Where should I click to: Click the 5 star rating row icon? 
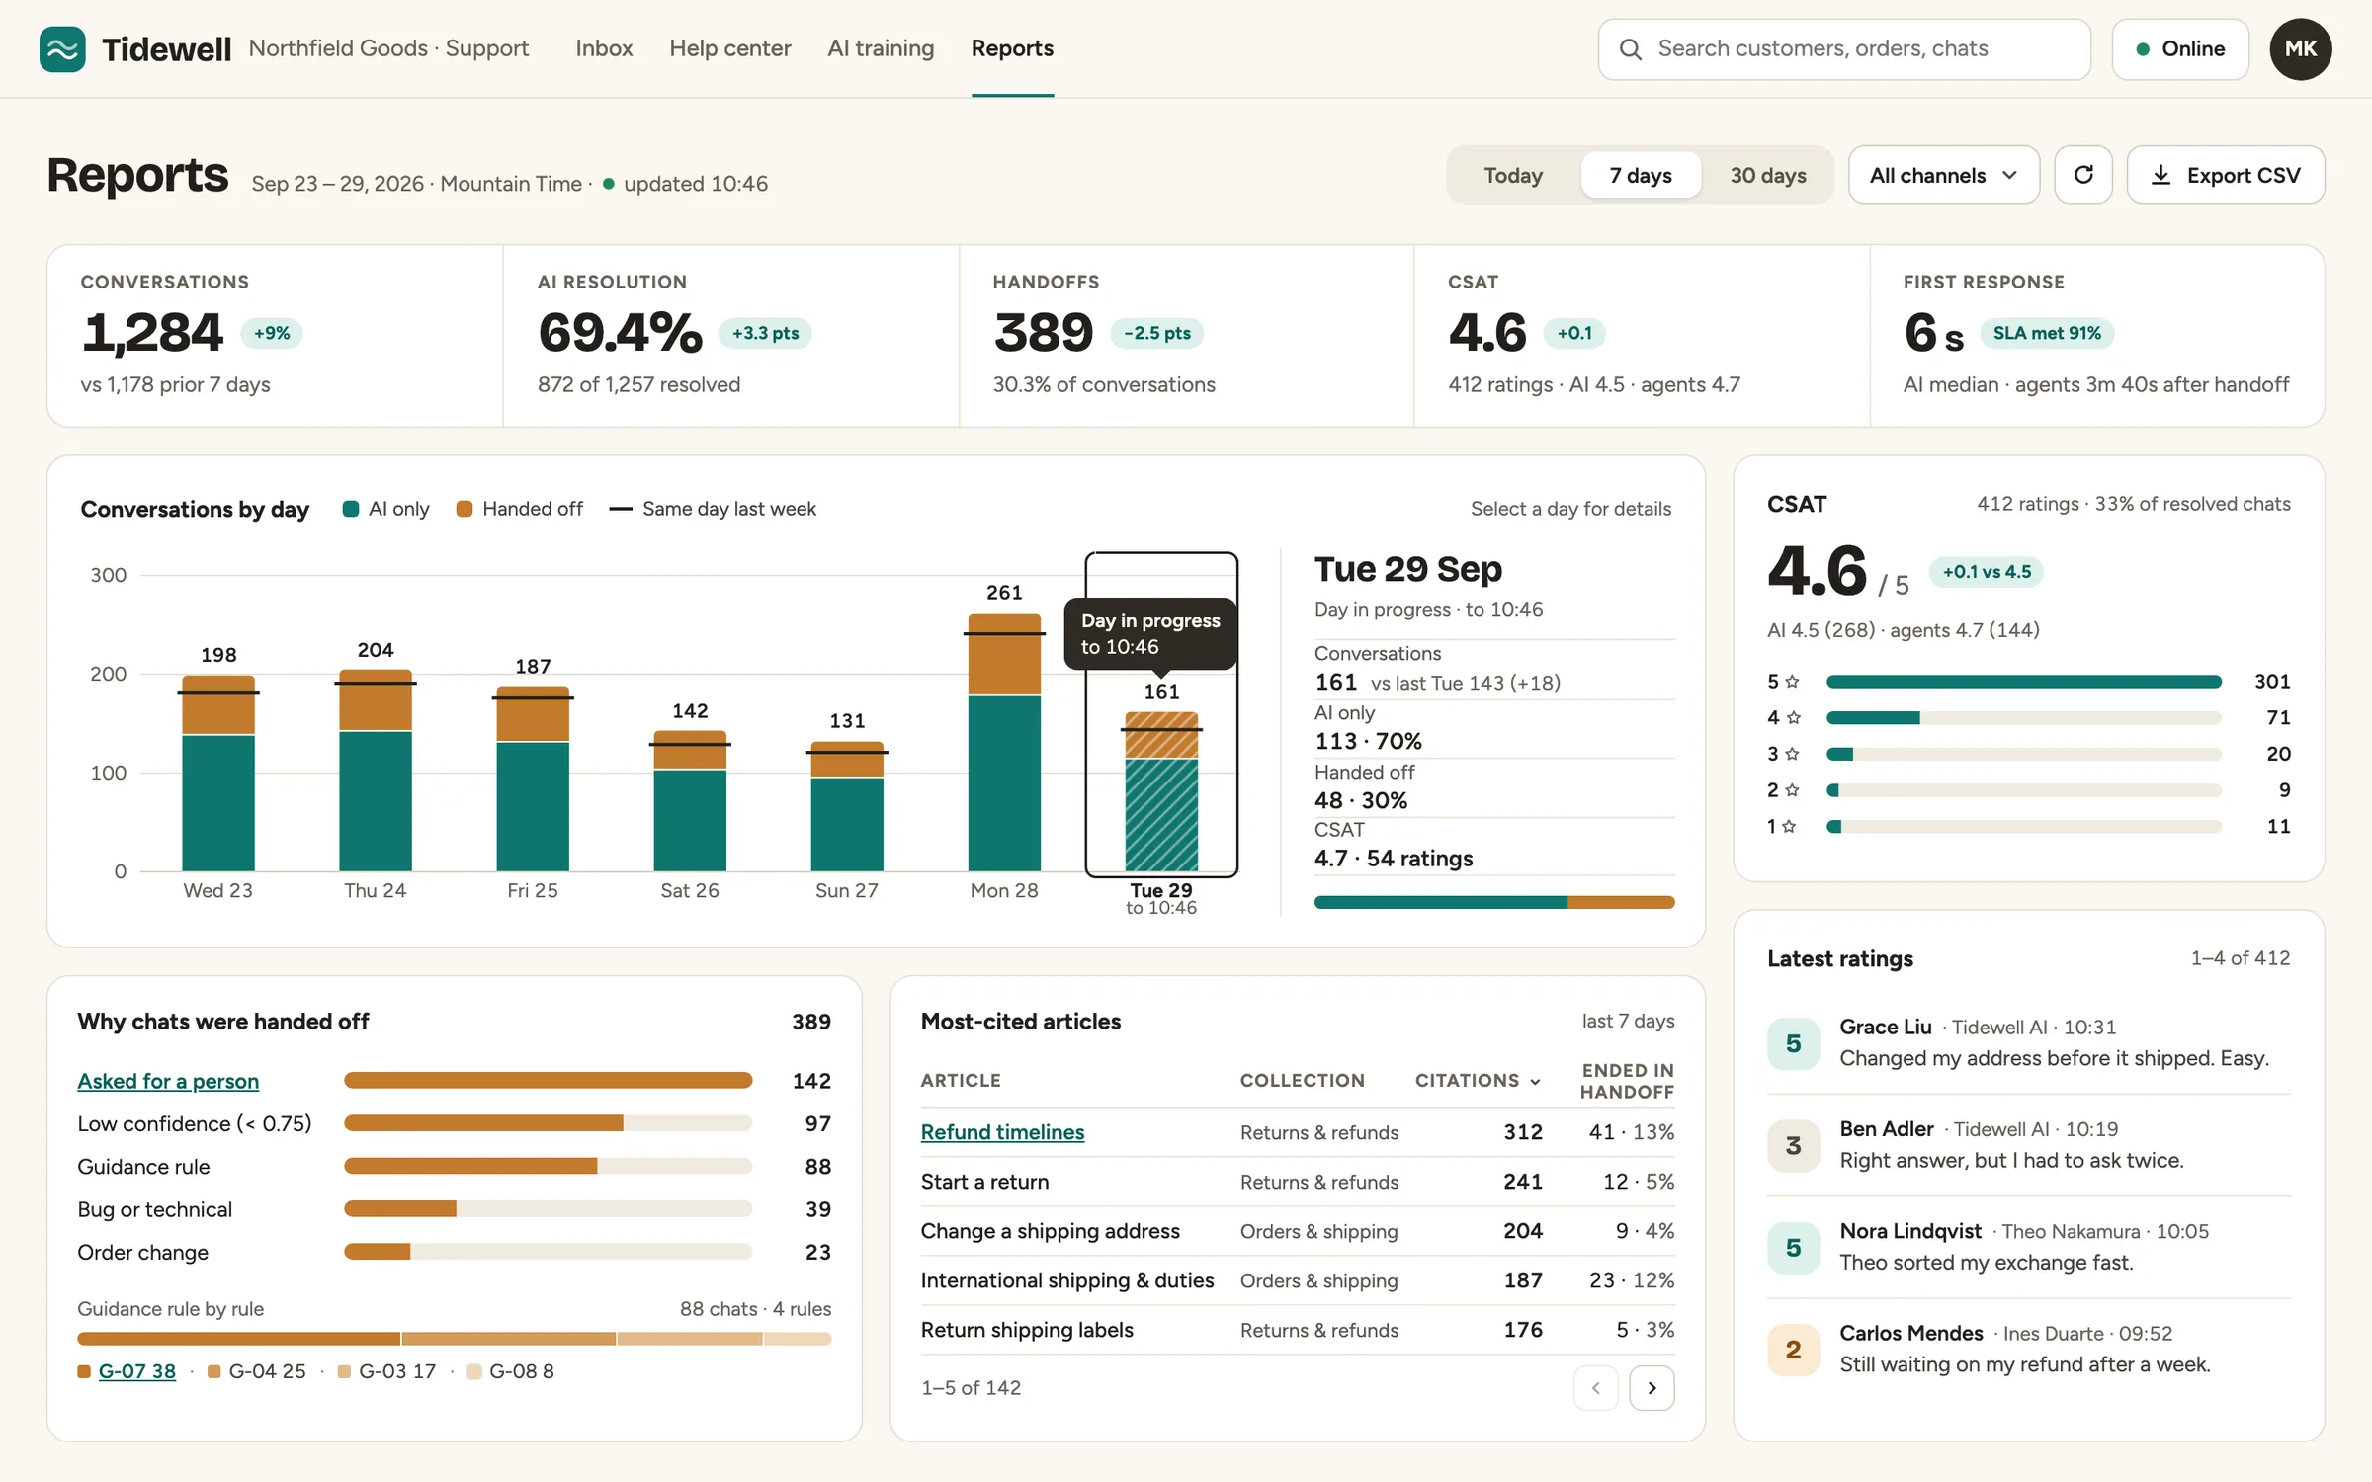point(1792,682)
